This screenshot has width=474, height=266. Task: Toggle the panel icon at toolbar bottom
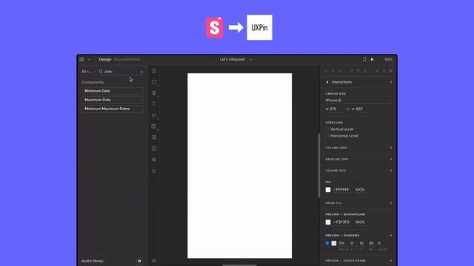154,261
